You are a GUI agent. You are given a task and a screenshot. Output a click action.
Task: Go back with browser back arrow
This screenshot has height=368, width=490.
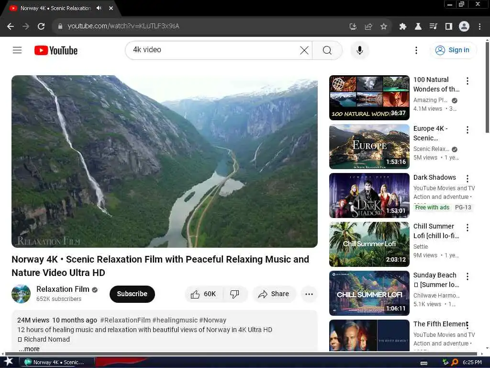click(x=11, y=26)
